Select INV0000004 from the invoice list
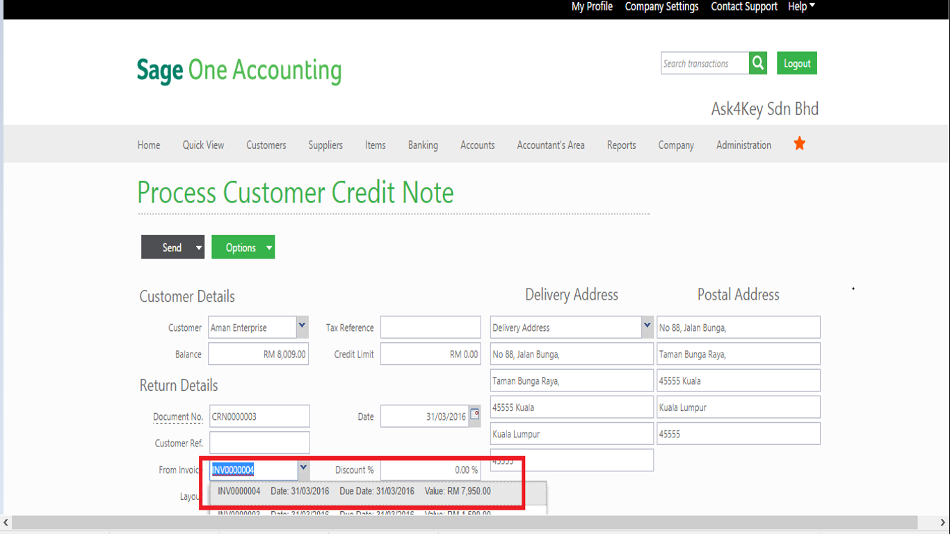Image resolution: width=950 pixels, height=534 pixels. (378, 492)
